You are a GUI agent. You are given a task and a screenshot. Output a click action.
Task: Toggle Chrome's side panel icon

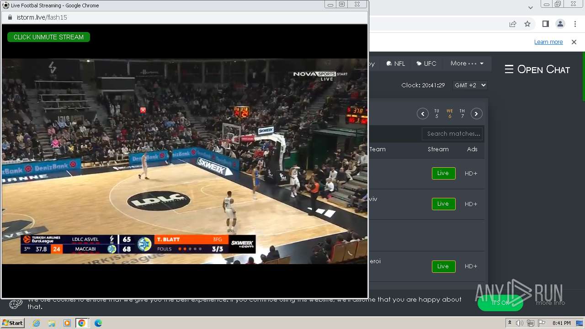[x=545, y=24]
